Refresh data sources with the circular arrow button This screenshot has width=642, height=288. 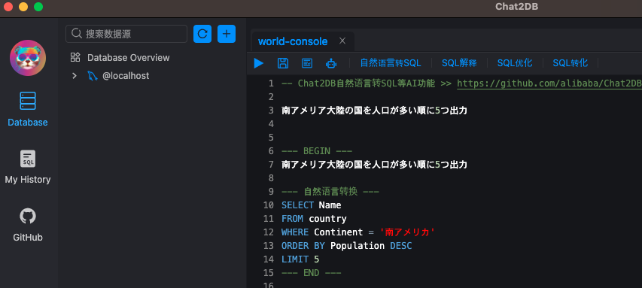click(x=202, y=34)
